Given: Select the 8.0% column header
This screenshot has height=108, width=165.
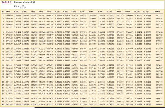Looking at the screenshot, I should [x=109, y=11].
